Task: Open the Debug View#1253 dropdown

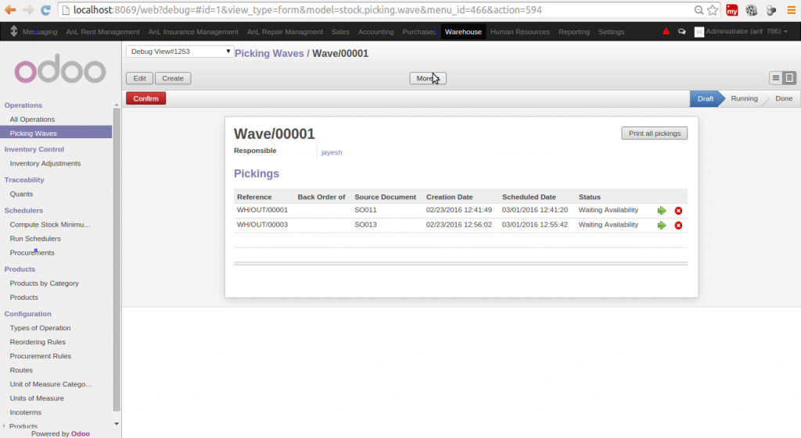Action: (180, 52)
